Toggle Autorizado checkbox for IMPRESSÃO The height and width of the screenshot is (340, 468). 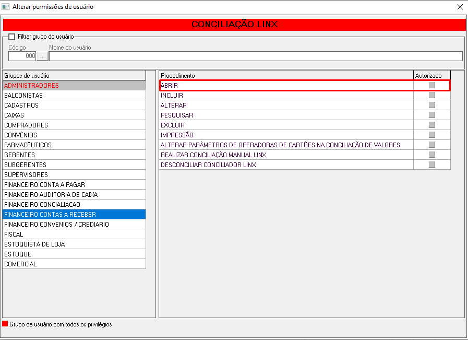tap(432, 135)
